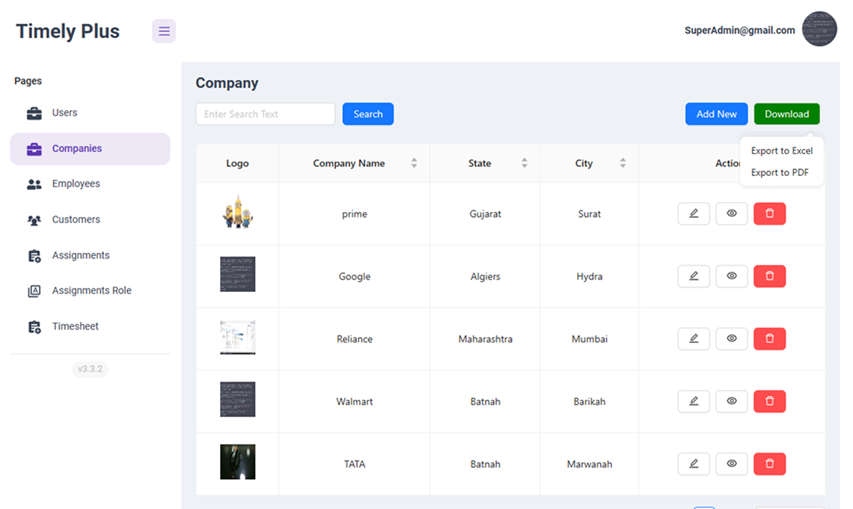Delete the Google company row
853x509 pixels.
tap(769, 275)
